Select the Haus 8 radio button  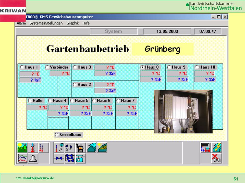[142, 67]
